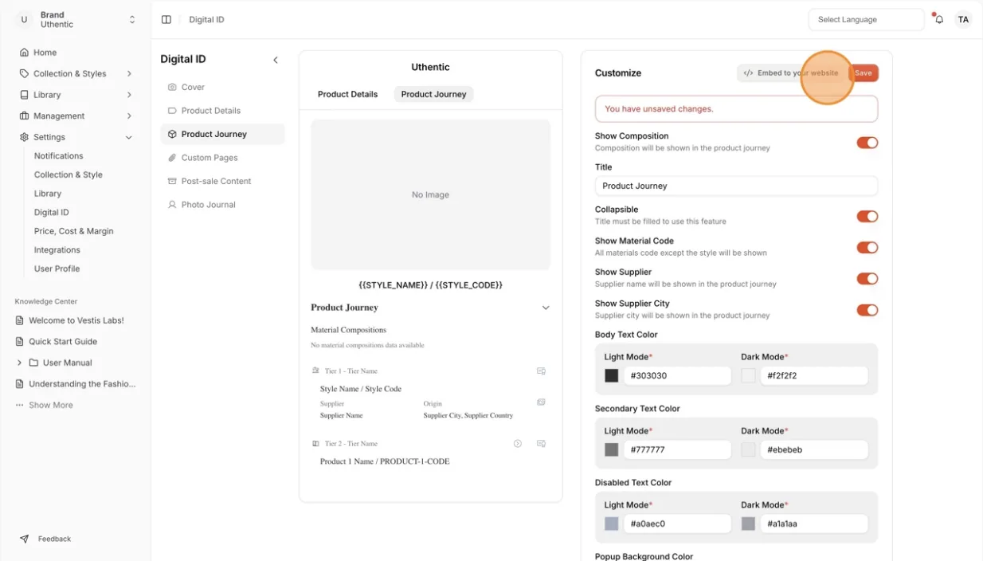
Task: Click the Photo Journal person icon
Action: point(172,205)
